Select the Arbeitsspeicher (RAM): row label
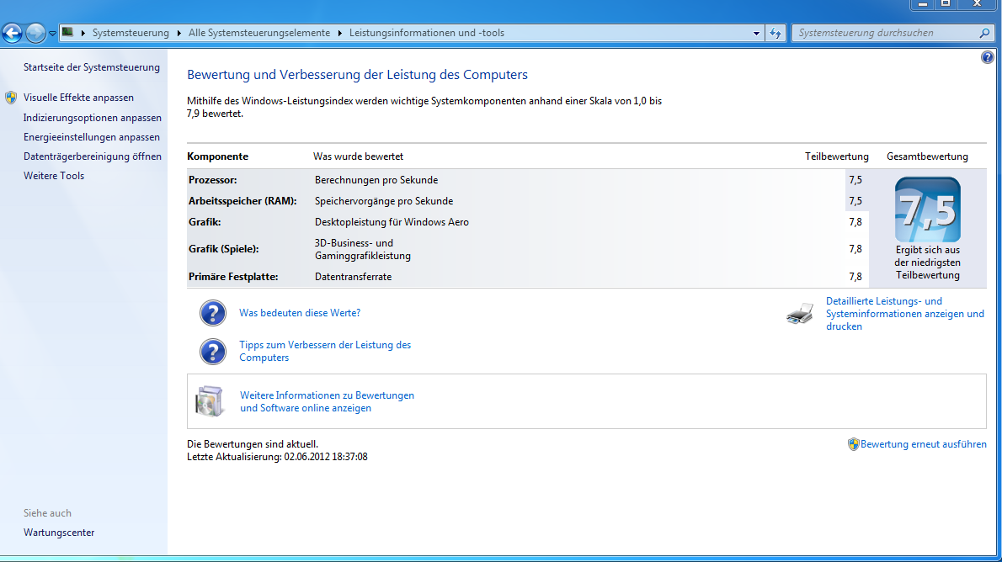This screenshot has width=1002, height=562. click(x=243, y=201)
